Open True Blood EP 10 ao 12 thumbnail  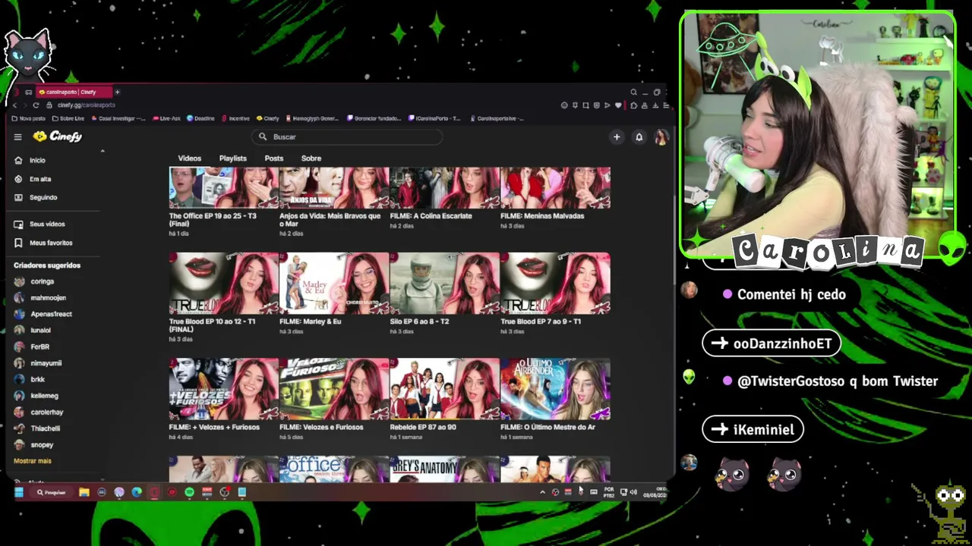224,284
